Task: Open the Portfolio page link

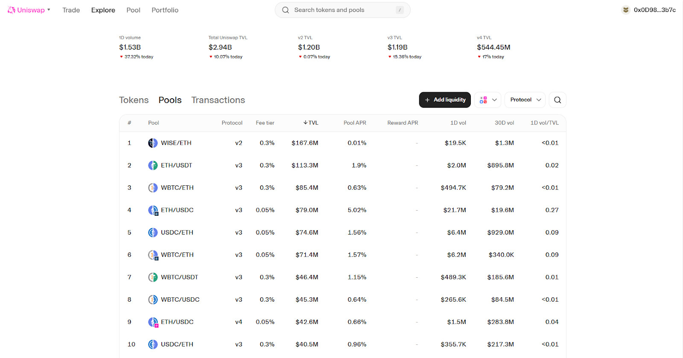Action: pos(165,10)
